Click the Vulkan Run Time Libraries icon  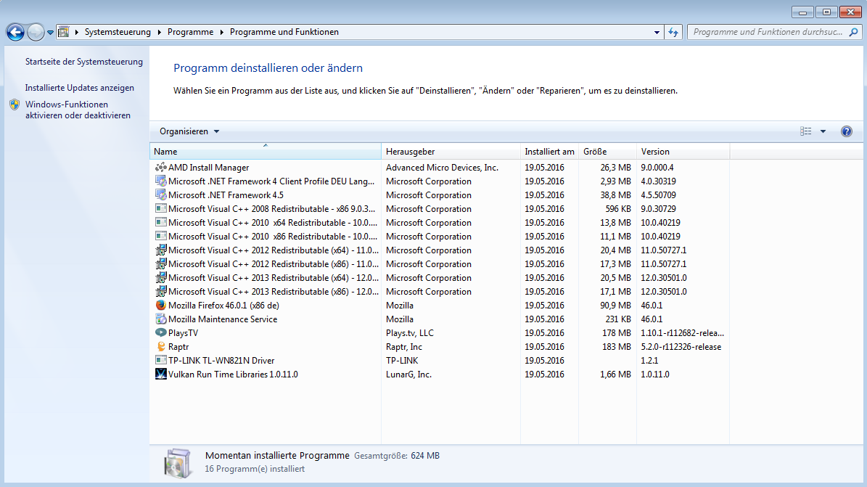click(161, 374)
